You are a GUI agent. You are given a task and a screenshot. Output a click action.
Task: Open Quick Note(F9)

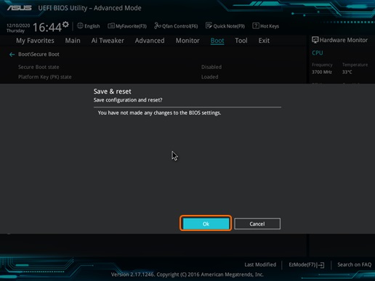(225, 26)
